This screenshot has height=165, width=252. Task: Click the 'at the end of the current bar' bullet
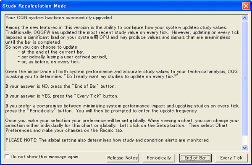[x=51, y=52]
